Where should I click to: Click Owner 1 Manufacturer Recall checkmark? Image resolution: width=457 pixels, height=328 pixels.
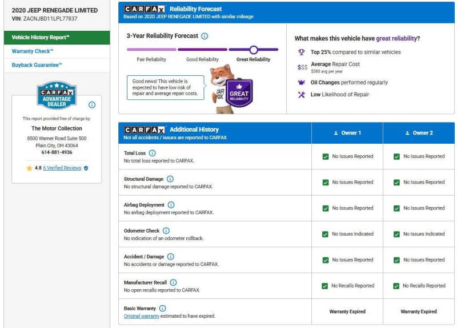(x=325, y=286)
